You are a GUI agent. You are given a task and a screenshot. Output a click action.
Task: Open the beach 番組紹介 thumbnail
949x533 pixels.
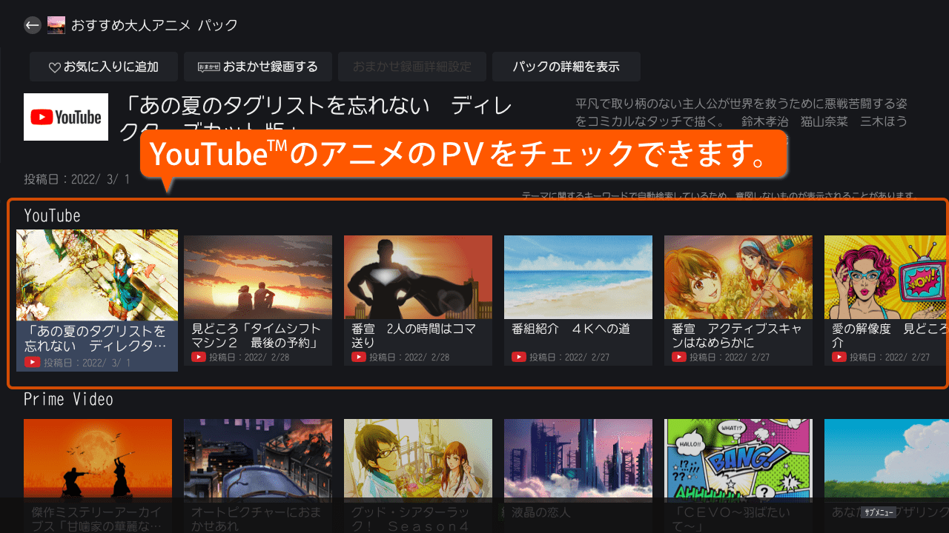coord(578,277)
